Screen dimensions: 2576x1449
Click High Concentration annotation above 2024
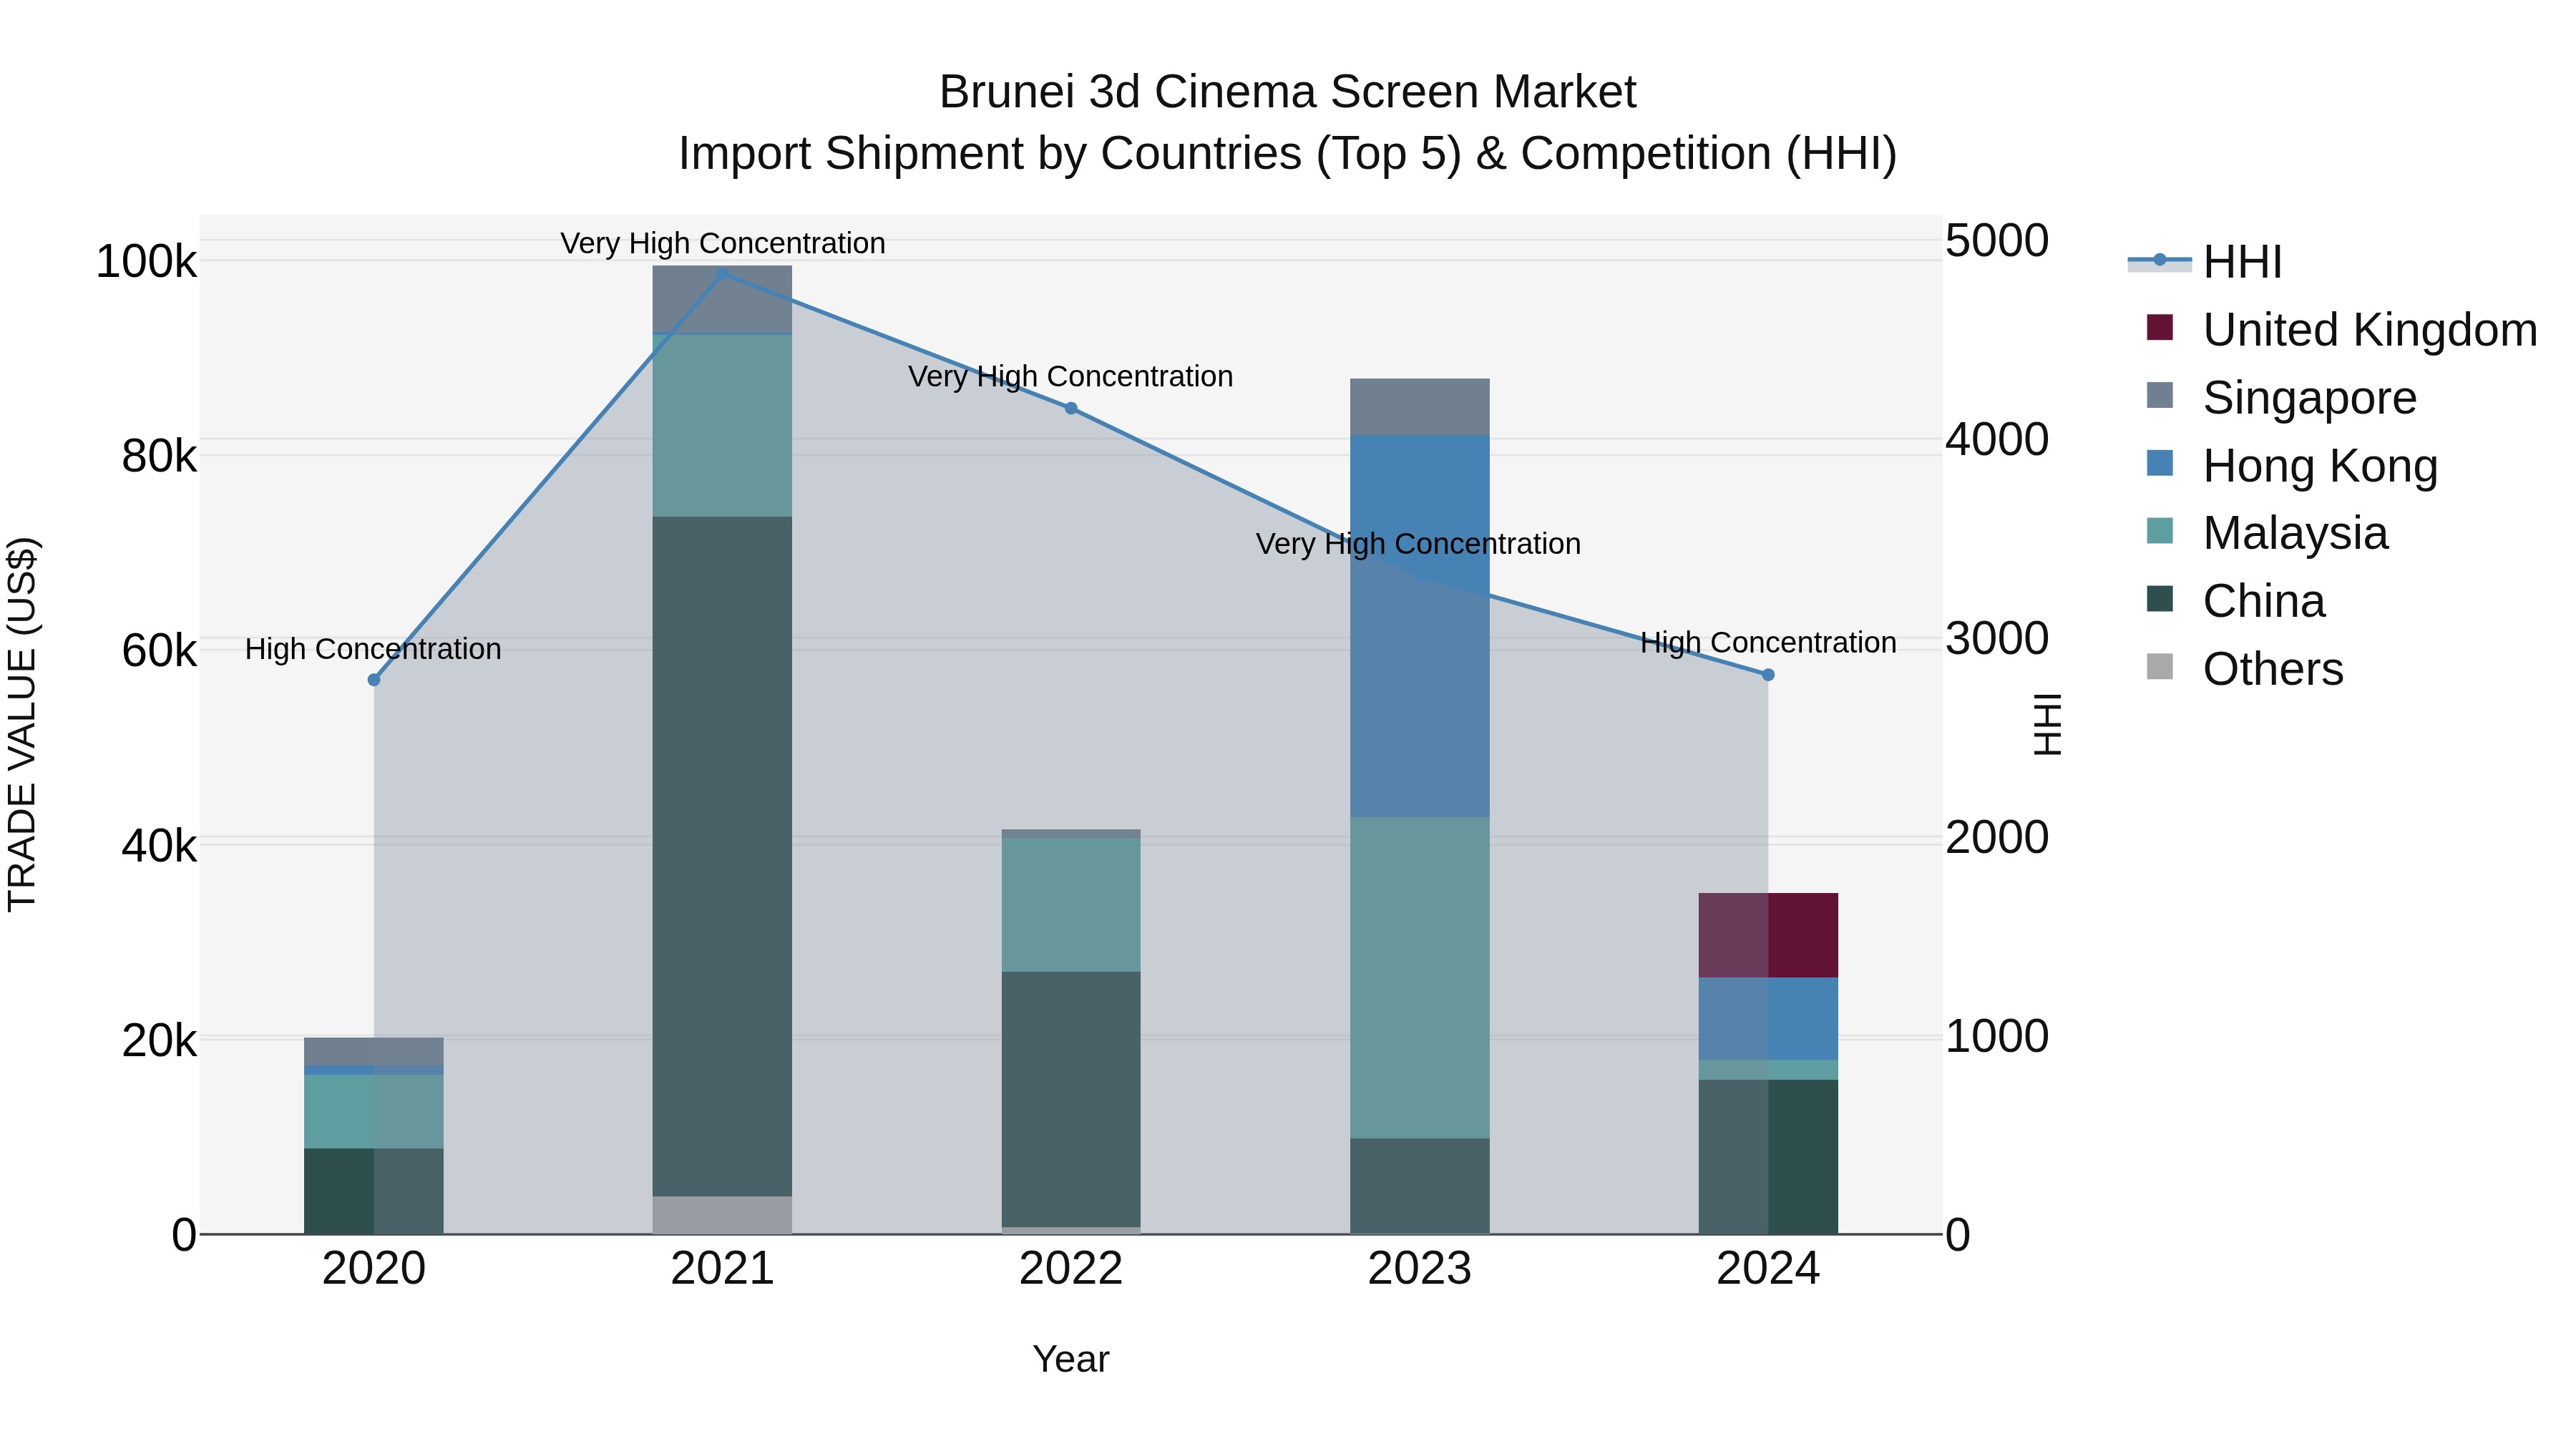tap(1768, 642)
